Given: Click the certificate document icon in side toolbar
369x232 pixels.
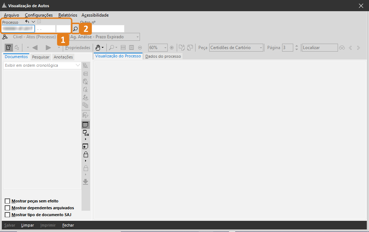Looking at the screenshot, I should tap(85, 82).
